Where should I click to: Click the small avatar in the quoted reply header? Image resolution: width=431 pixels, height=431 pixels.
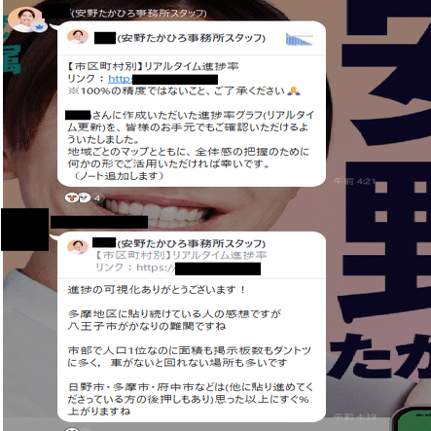[x=78, y=247]
